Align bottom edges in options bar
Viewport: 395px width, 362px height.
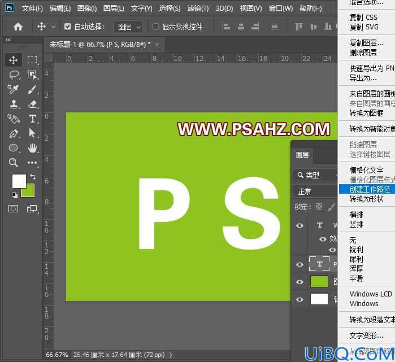328,27
